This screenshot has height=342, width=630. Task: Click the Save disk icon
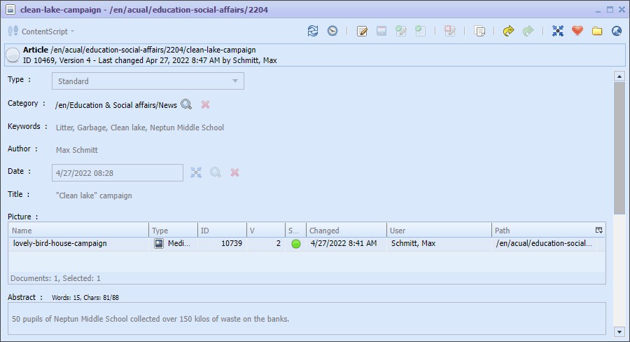click(381, 31)
